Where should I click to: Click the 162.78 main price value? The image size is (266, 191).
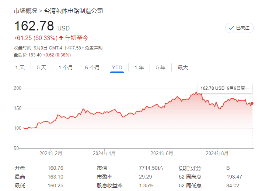tap(34, 26)
